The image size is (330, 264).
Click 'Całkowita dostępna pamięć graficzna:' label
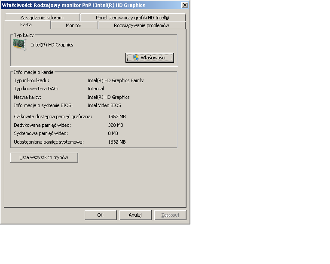tap(53, 117)
